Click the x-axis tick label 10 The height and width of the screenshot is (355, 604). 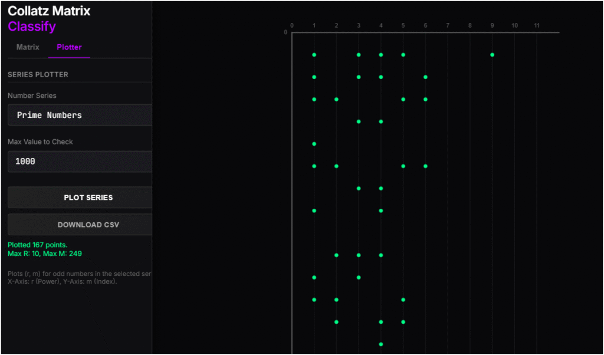click(514, 26)
